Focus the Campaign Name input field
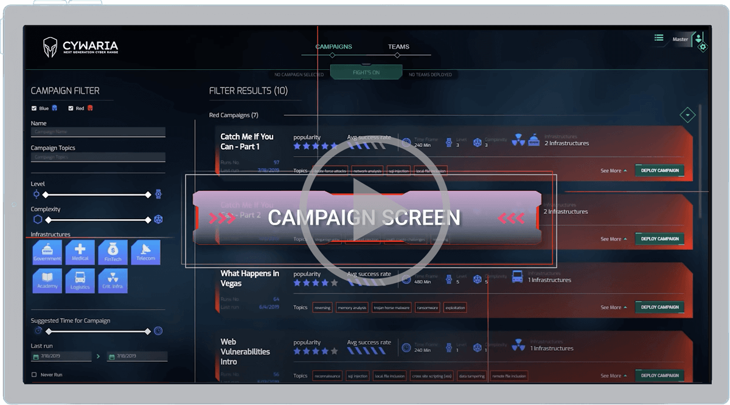This screenshot has width=730, height=405. click(98, 132)
